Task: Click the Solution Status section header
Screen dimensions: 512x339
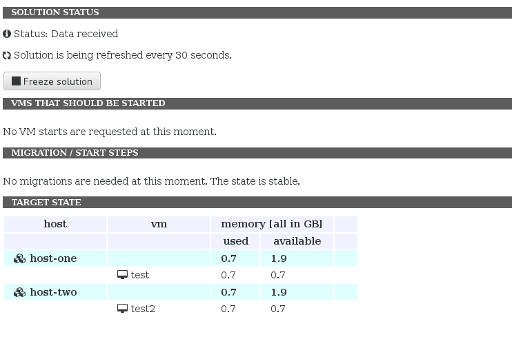Action: point(55,12)
